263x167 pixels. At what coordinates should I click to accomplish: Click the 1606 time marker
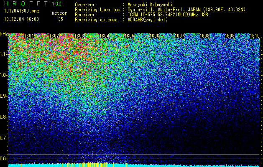point(154,36)
